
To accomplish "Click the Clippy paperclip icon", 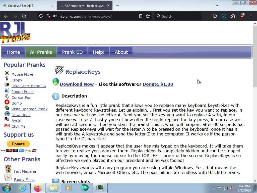I will [x=7, y=79].
